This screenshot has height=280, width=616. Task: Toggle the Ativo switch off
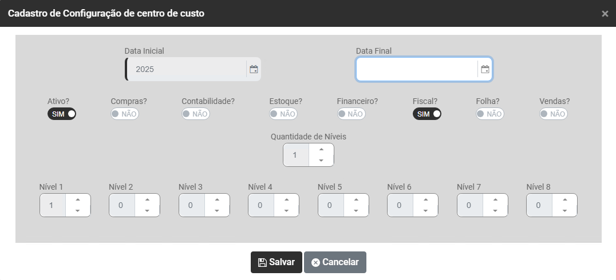point(62,114)
